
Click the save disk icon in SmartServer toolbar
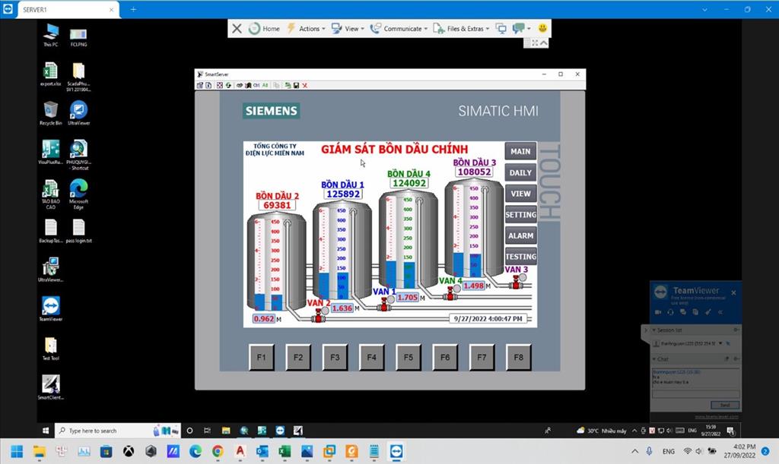click(x=296, y=85)
